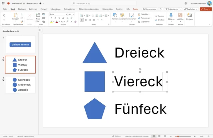Open the settings gear icon
Image resolution: width=213 pixels, height=138 pixels.
click(x=186, y=3)
